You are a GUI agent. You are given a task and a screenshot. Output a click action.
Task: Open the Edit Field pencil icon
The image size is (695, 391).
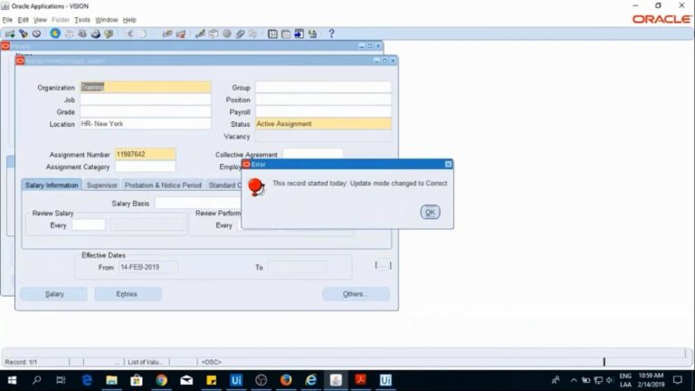coord(200,33)
